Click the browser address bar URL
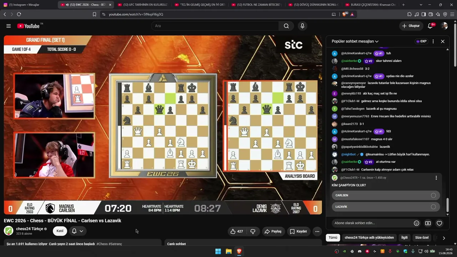Viewport: 457px width, 257px height. pyautogui.click(x=136, y=14)
